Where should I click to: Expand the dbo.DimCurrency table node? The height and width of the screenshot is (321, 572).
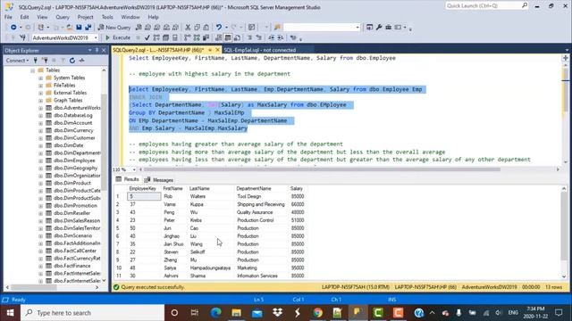(40, 131)
